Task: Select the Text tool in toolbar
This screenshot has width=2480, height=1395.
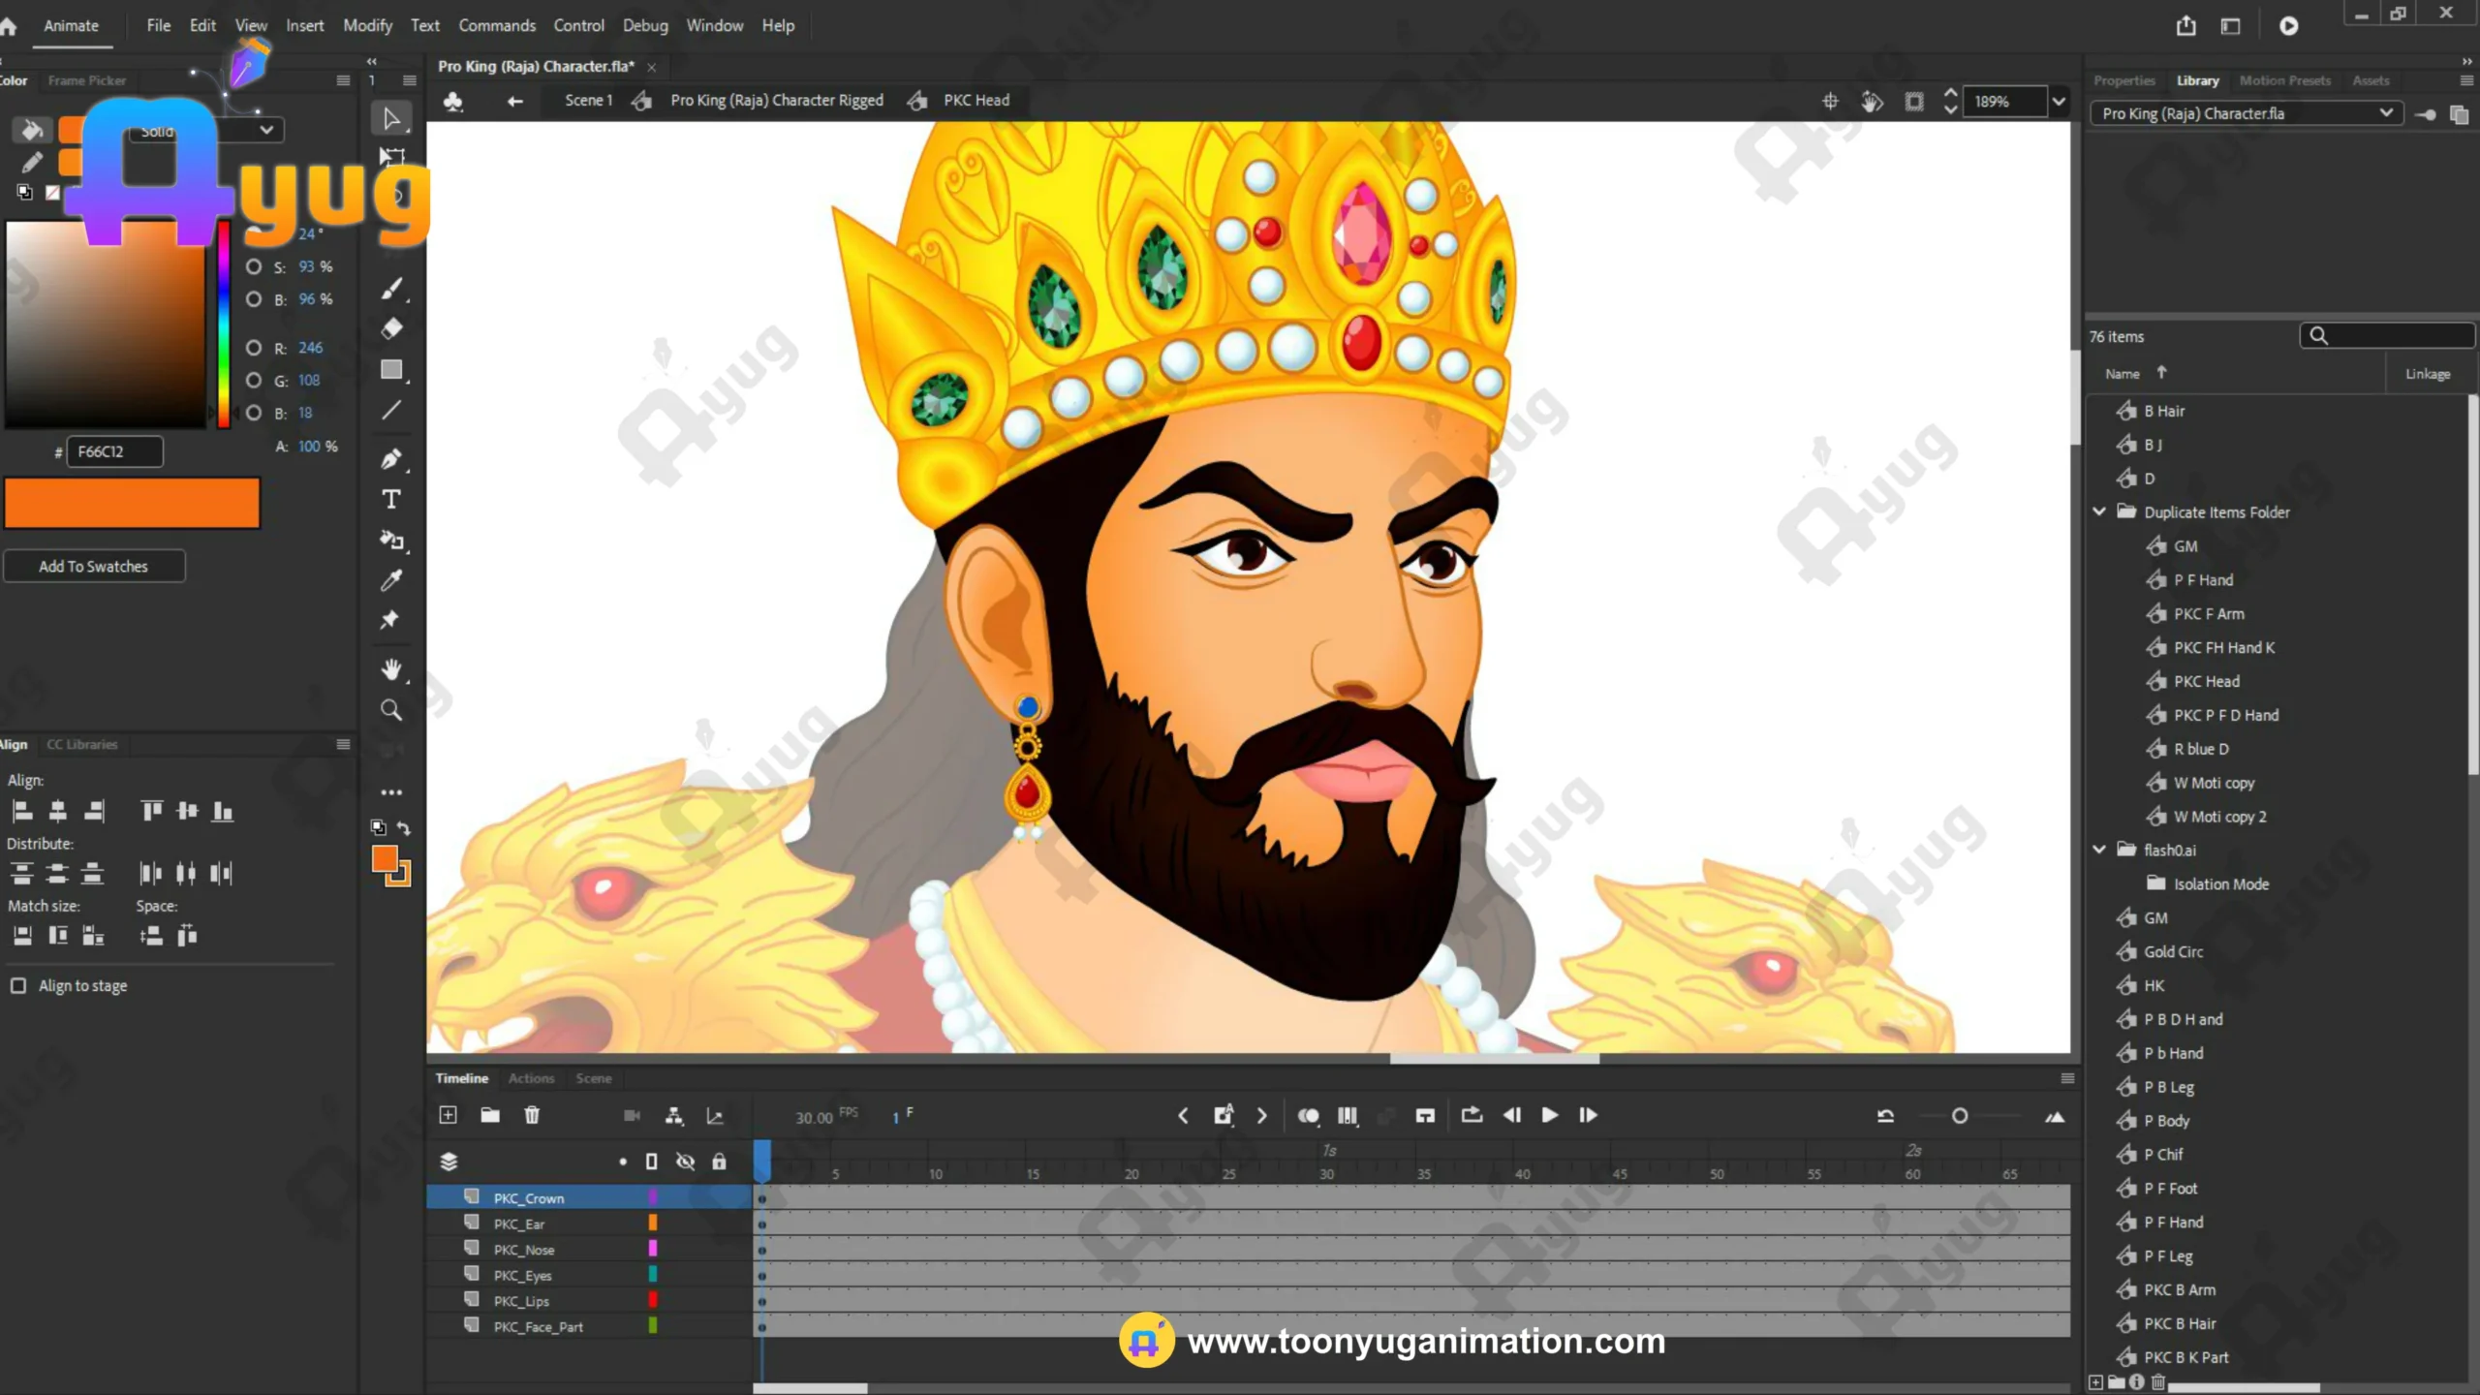Action: (x=391, y=500)
